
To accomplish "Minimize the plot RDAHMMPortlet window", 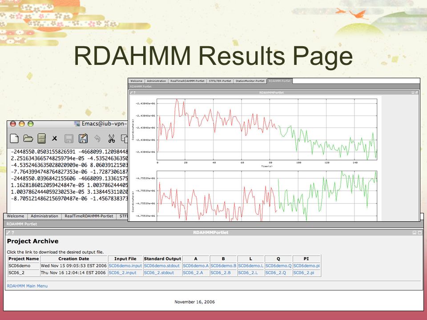I will [413, 92].
